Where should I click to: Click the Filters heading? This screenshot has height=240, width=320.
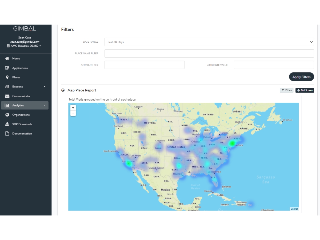(67, 30)
